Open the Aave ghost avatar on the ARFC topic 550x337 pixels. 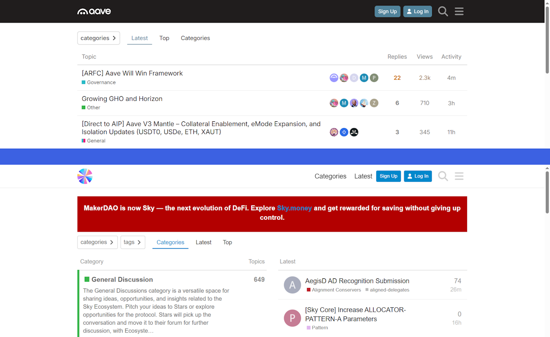click(x=334, y=78)
